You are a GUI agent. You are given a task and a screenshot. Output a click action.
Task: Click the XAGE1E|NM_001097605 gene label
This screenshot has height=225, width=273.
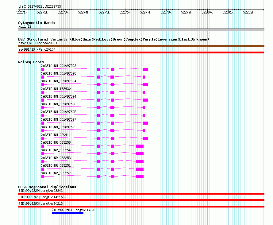coord(59,112)
